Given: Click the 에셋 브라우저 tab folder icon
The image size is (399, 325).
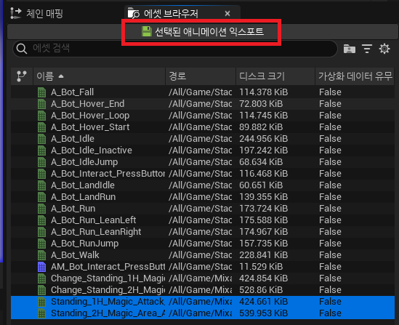Looking at the screenshot, I should pos(133,13).
